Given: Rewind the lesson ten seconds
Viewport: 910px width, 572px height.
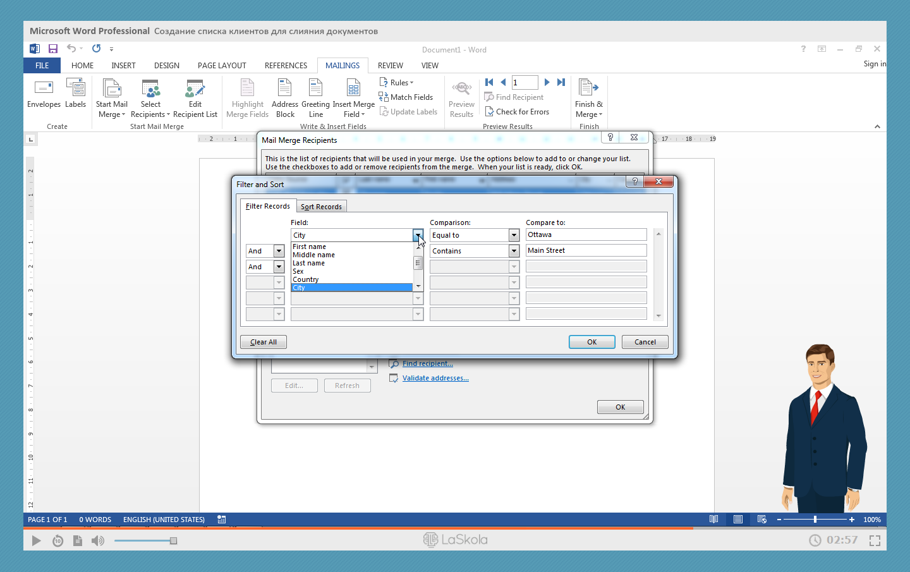Looking at the screenshot, I should coord(58,540).
